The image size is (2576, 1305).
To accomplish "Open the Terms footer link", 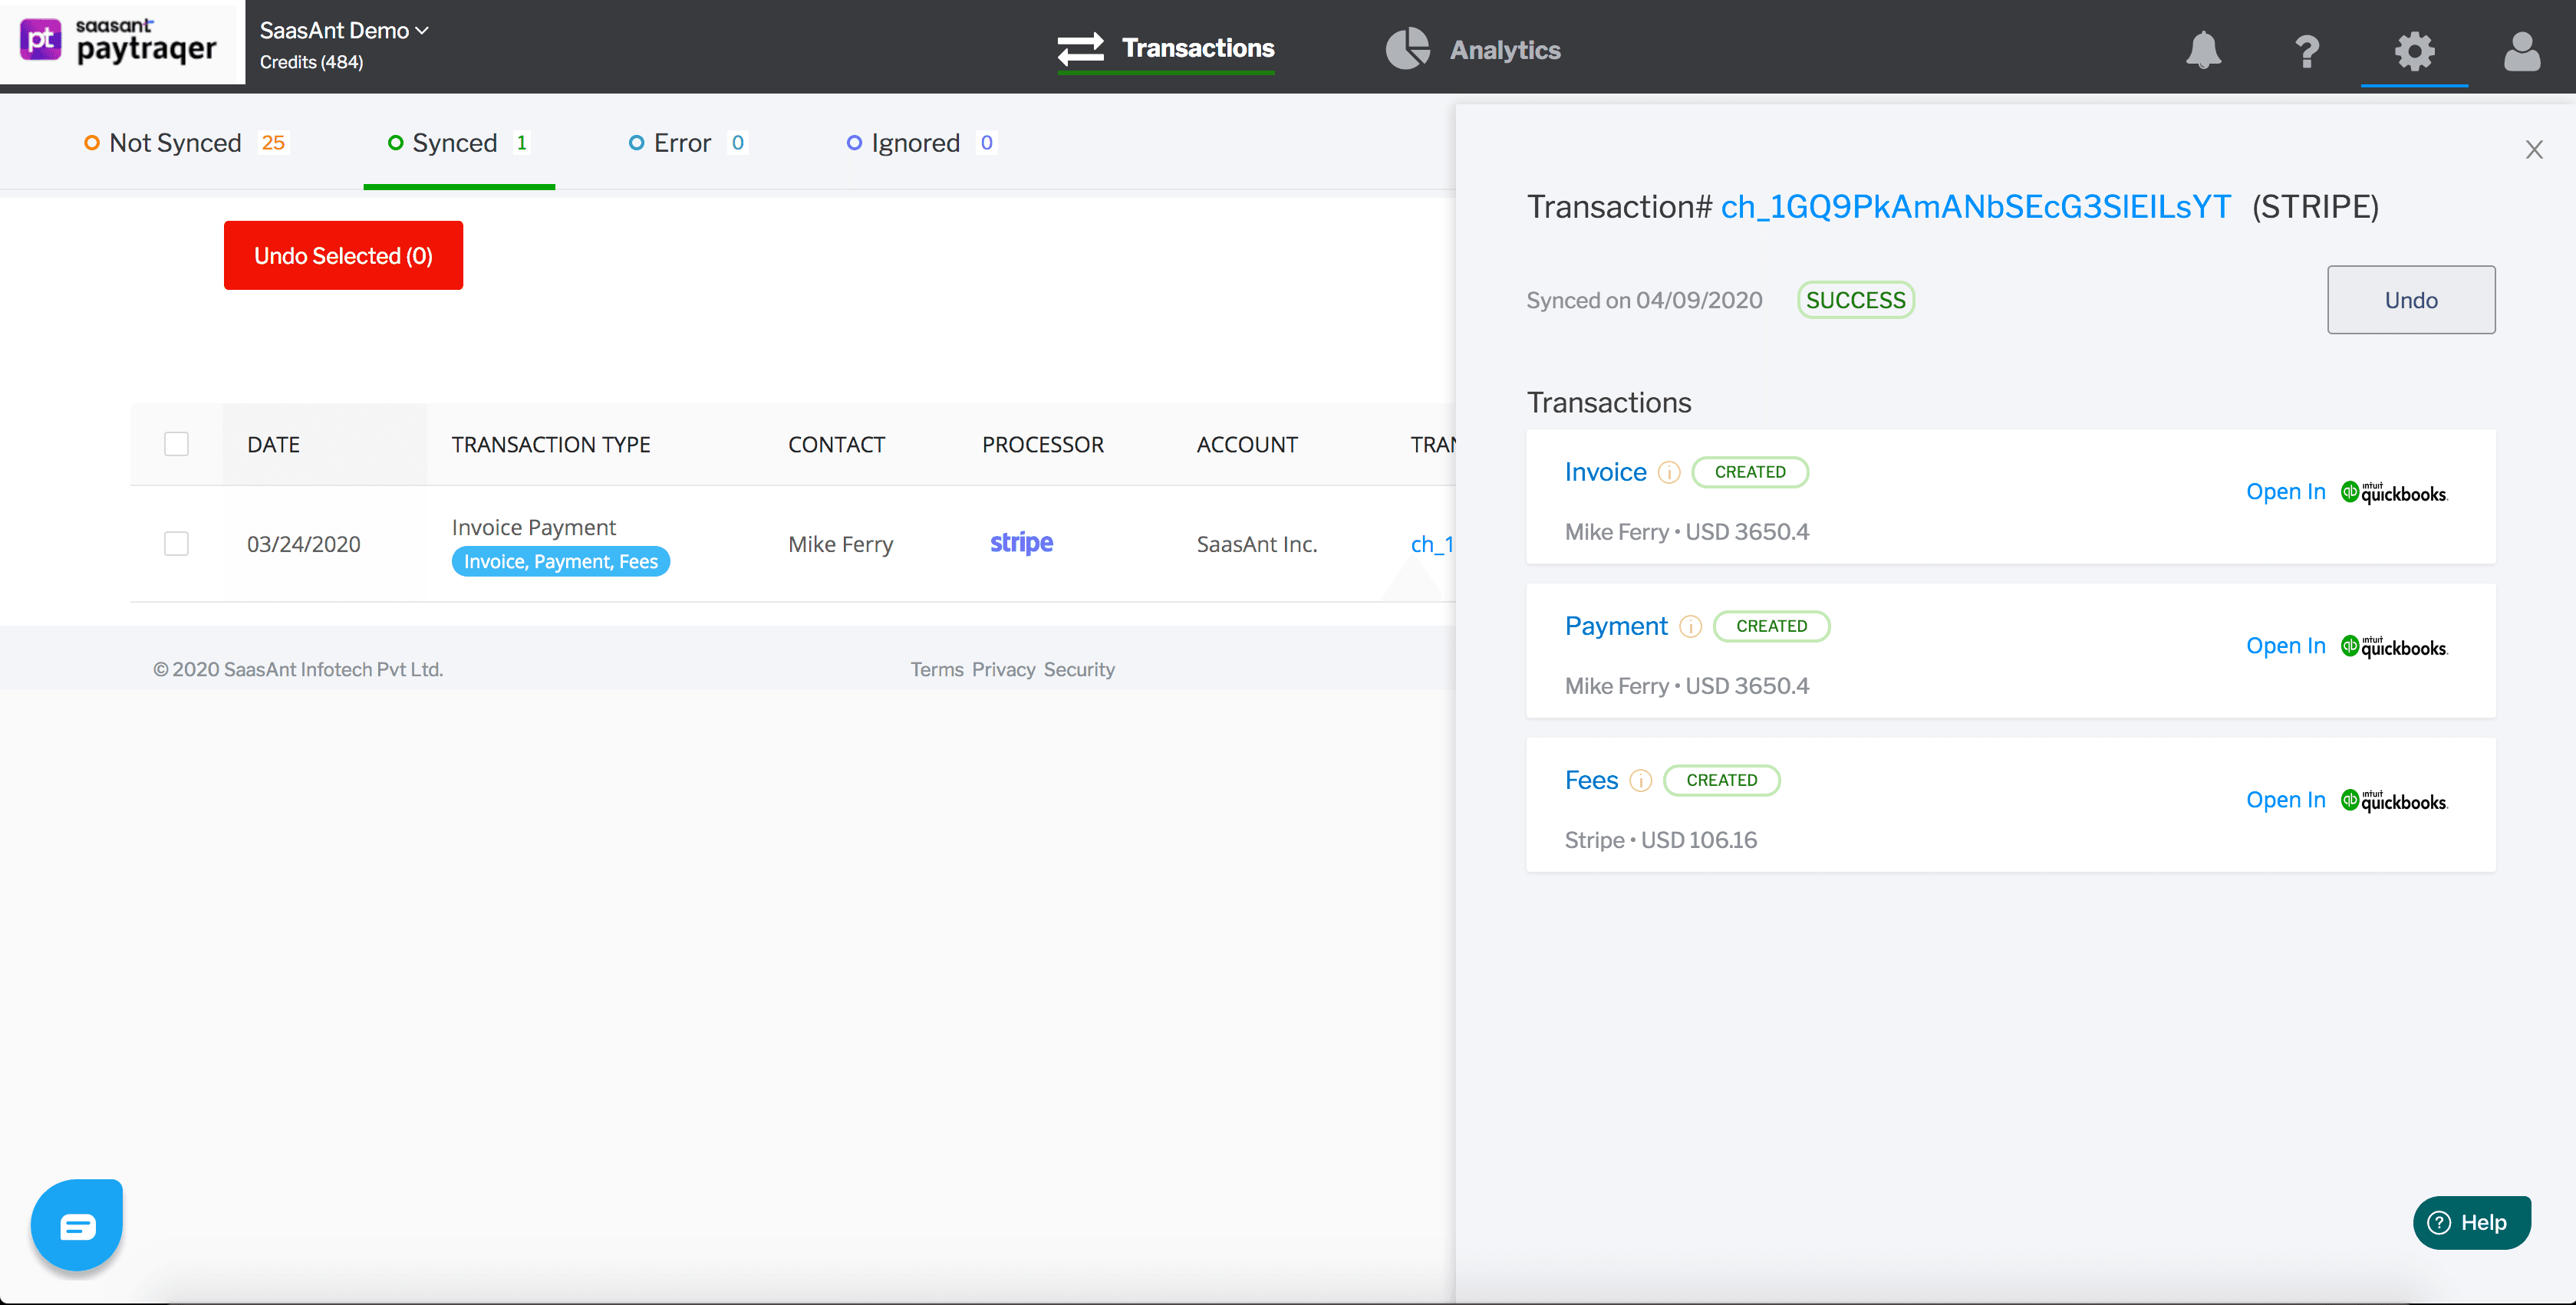I will click(x=936, y=669).
